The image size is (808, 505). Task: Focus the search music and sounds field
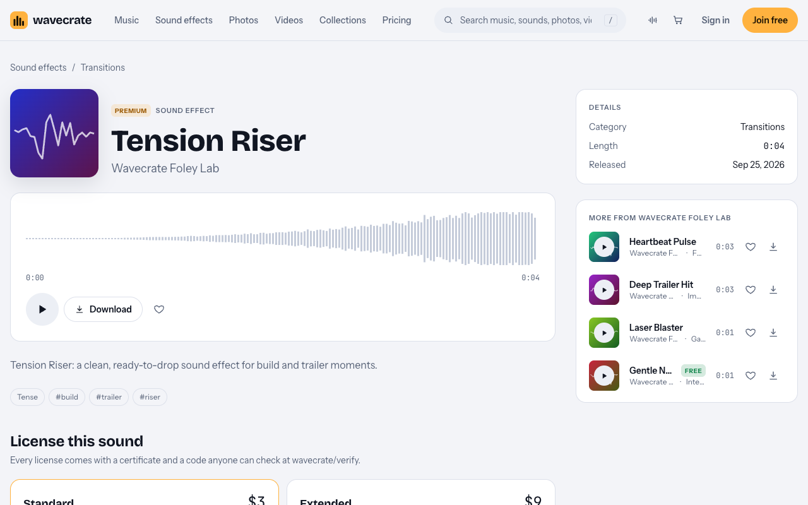[530, 20]
